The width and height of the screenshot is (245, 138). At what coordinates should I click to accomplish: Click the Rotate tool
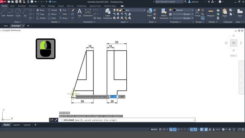[52, 10]
